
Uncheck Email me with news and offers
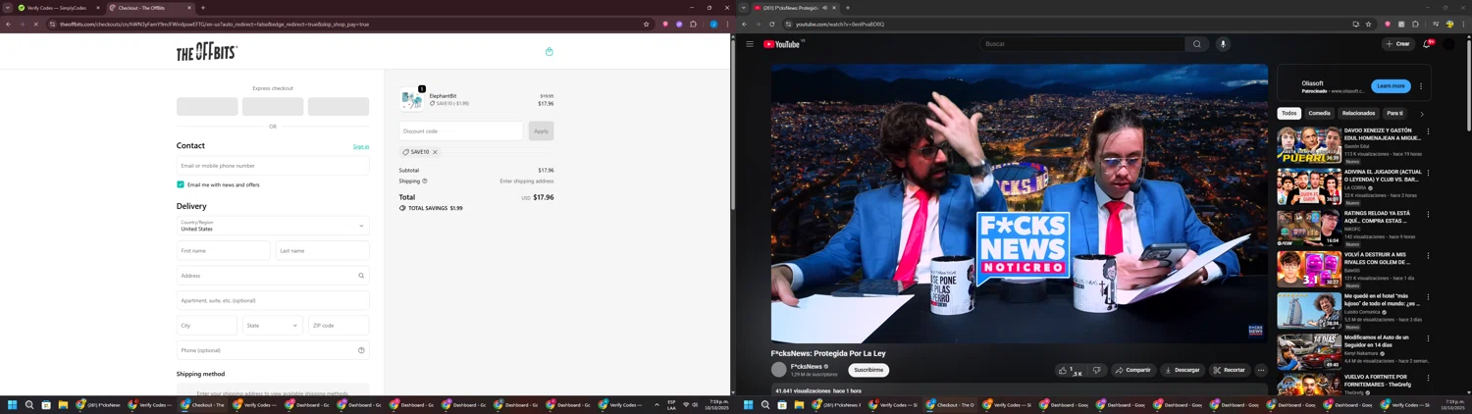[x=181, y=184]
